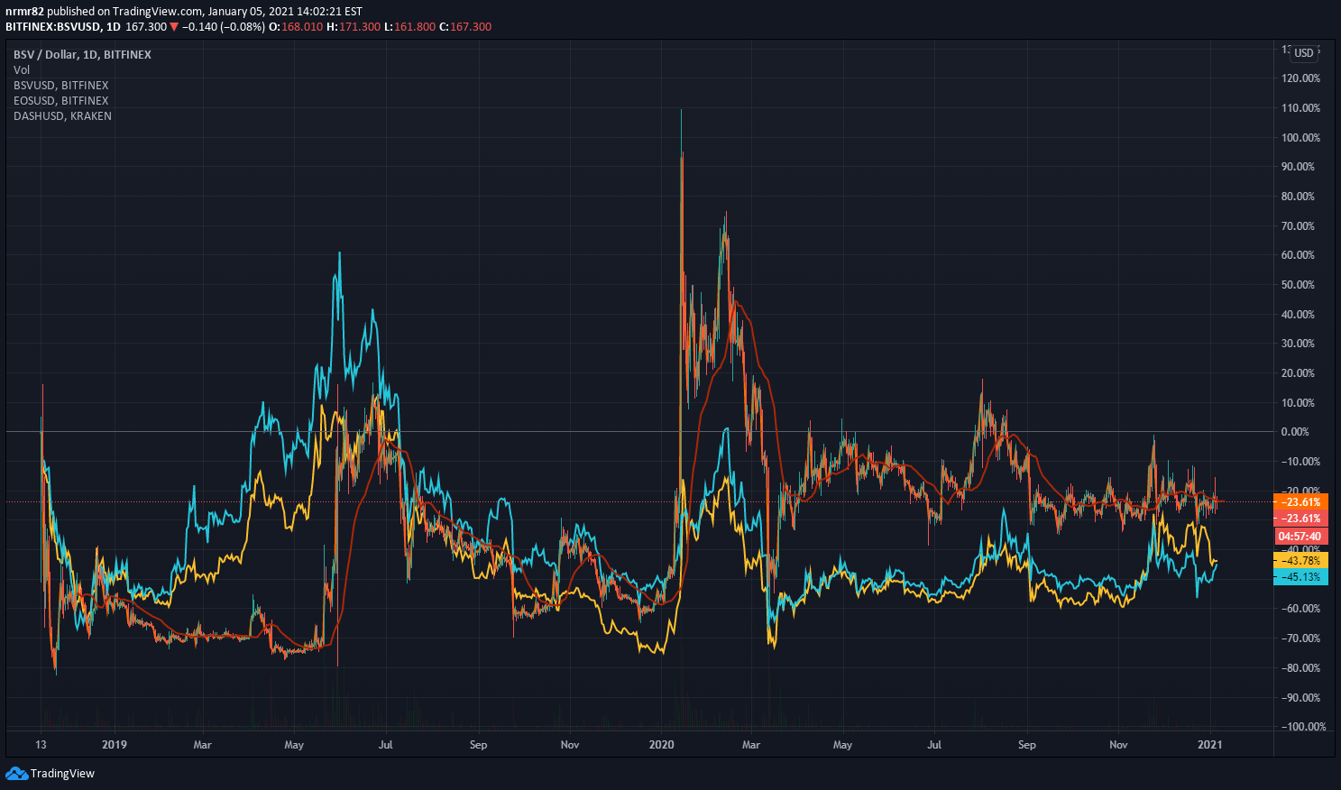Click the '13' start date label
This screenshot has height=790, width=1341.
click(x=41, y=745)
